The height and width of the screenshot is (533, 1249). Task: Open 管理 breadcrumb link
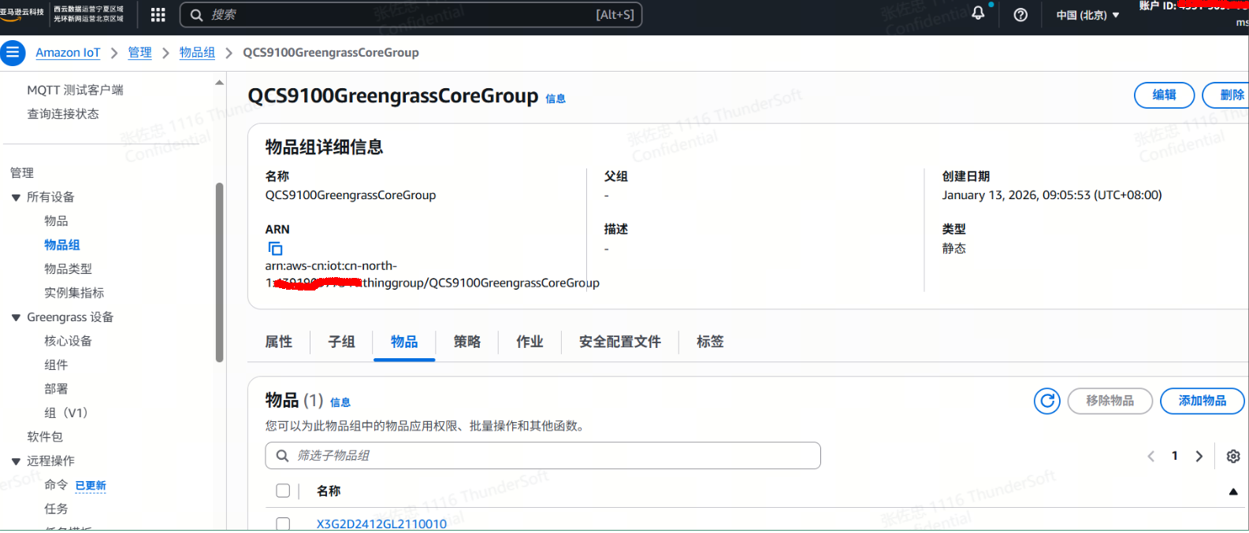[x=139, y=53]
